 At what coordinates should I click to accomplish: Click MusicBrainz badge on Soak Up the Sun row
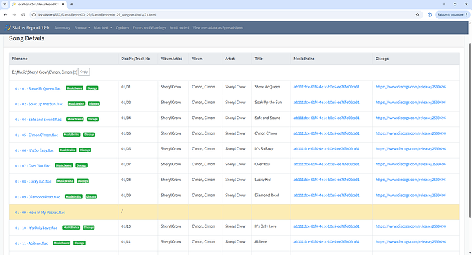pos(76,103)
